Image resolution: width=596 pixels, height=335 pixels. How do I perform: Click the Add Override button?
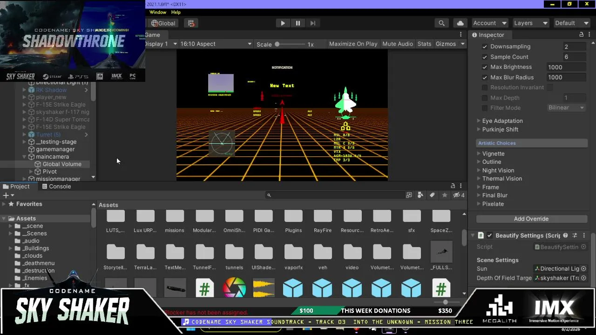point(531,219)
